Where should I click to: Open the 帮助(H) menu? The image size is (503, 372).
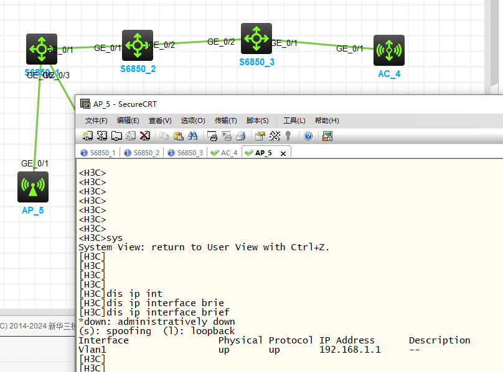[327, 120]
